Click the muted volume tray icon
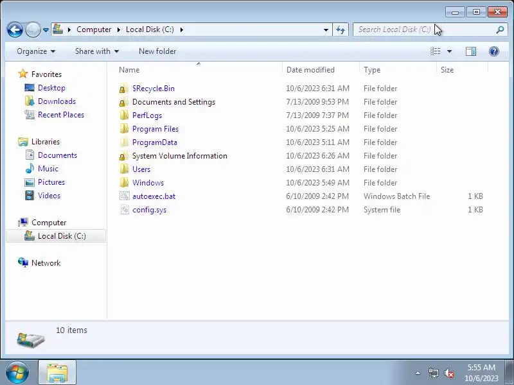 pyautogui.click(x=449, y=373)
